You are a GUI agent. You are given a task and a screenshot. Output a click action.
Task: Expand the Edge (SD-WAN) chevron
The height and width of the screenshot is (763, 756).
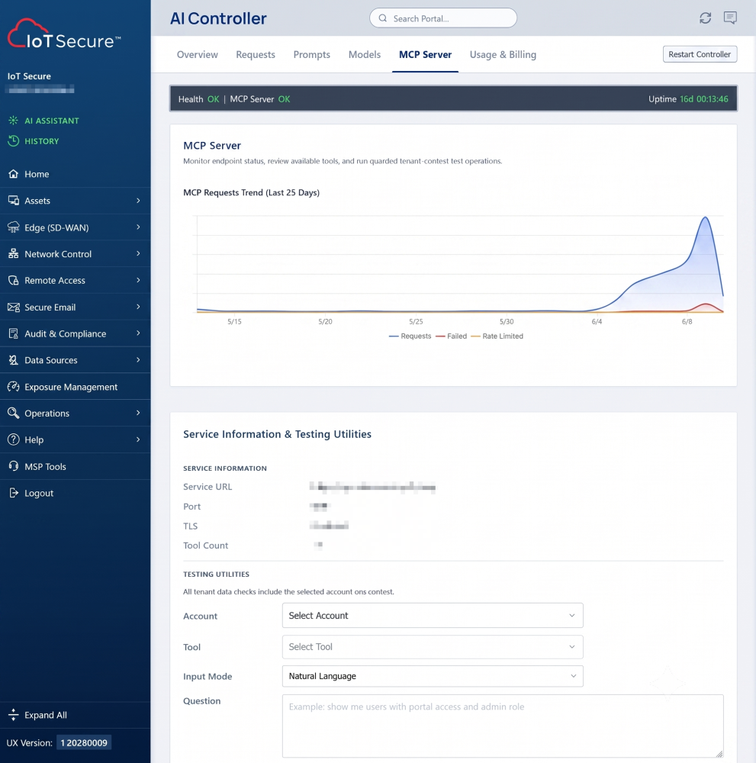coord(138,227)
